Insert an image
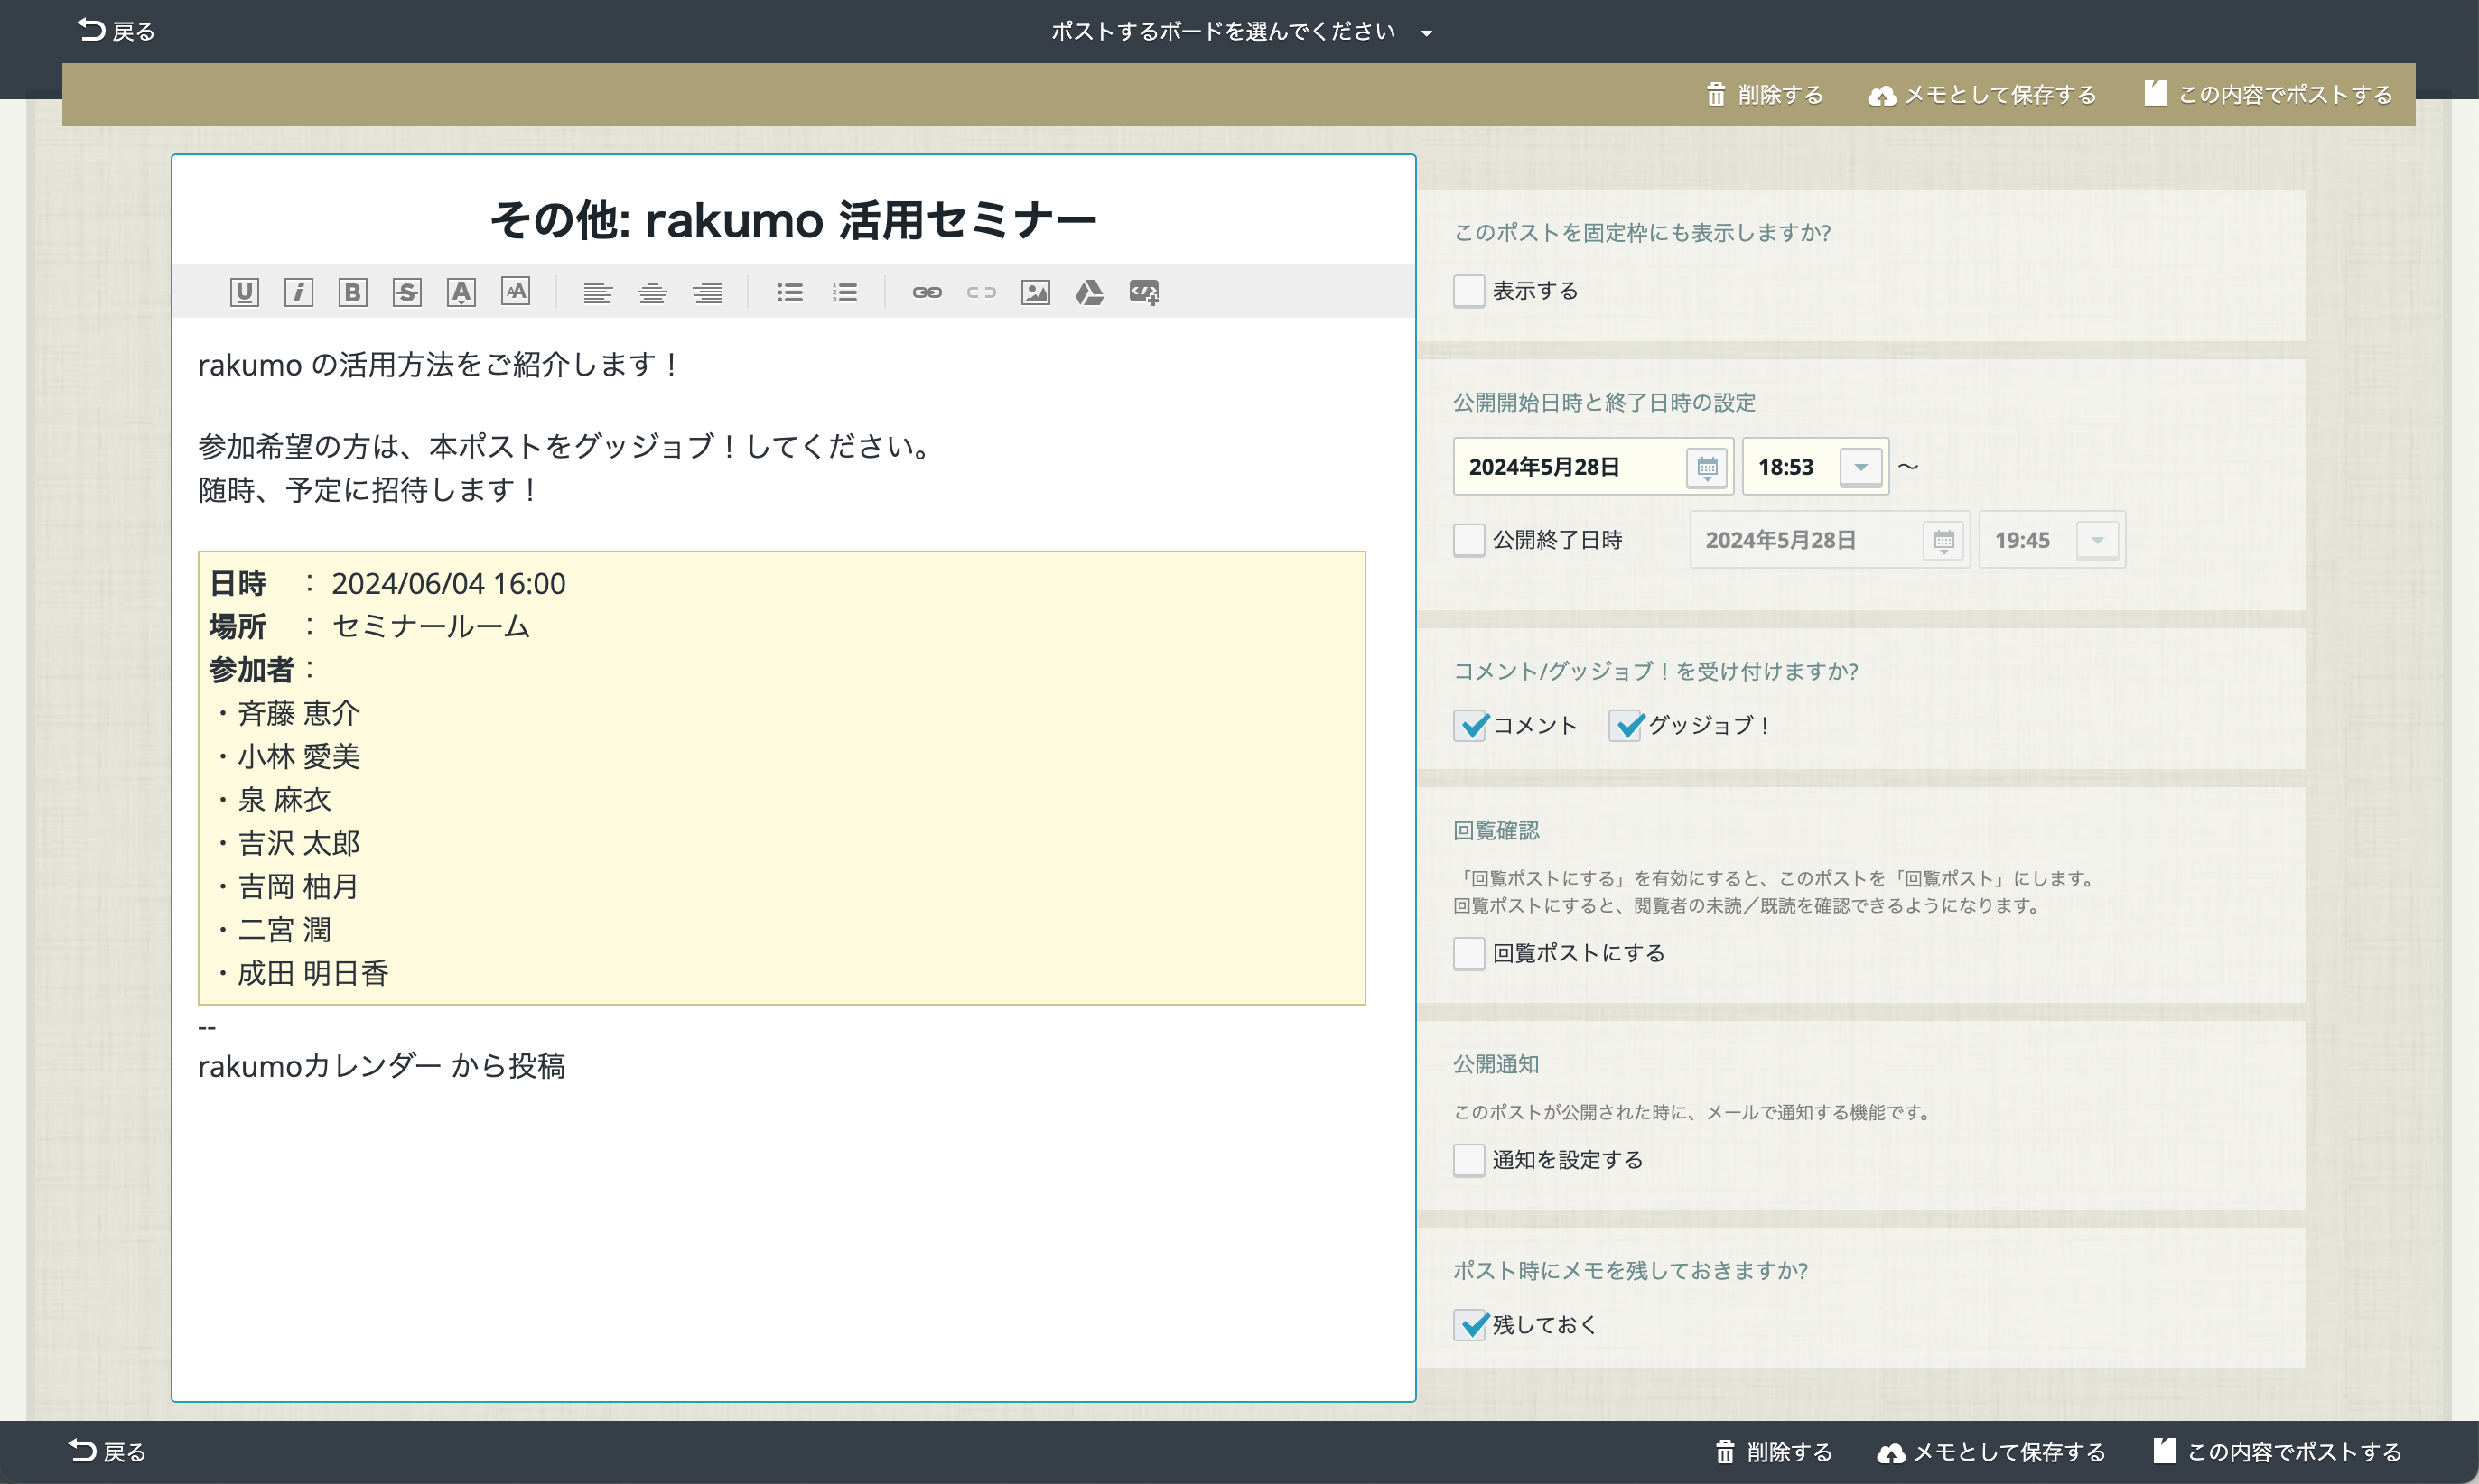Screen dimensions: 2479x1484 point(1036,292)
